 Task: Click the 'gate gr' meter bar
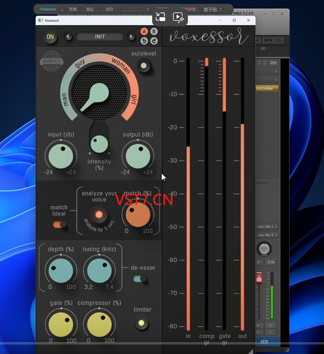pos(224,194)
